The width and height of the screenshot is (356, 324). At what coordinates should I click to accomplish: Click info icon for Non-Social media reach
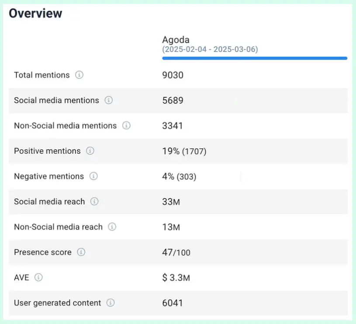[112, 227]
